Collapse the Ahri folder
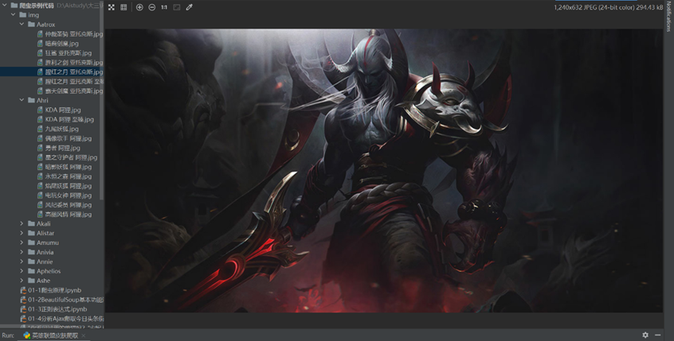The height and width of the screenshot is (341, 674). tap(22, 100)
